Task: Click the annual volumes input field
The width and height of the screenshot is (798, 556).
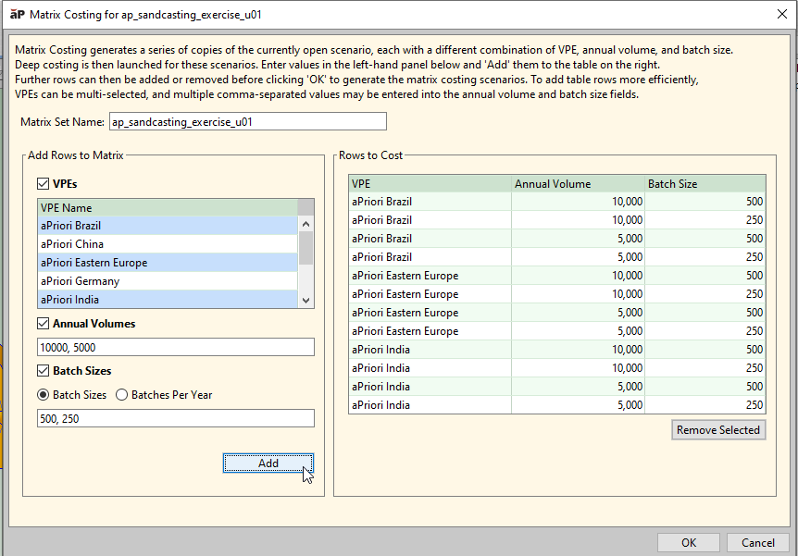Action: pos(176,348)
